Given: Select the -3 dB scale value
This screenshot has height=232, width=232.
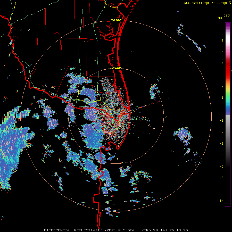Looking at the screenshot, I should 221,144.
